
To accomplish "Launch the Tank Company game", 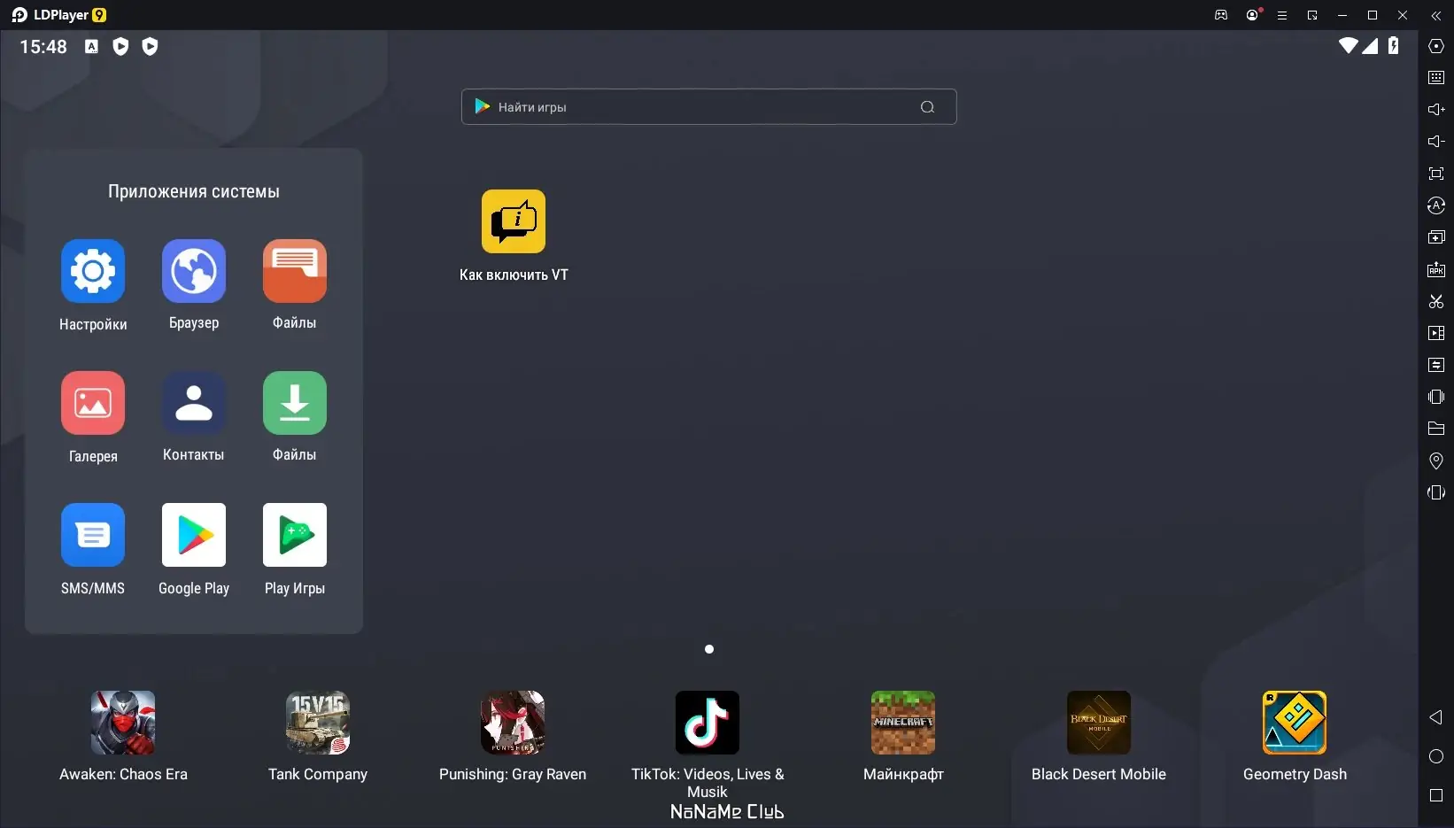I will tap(318, 723).
